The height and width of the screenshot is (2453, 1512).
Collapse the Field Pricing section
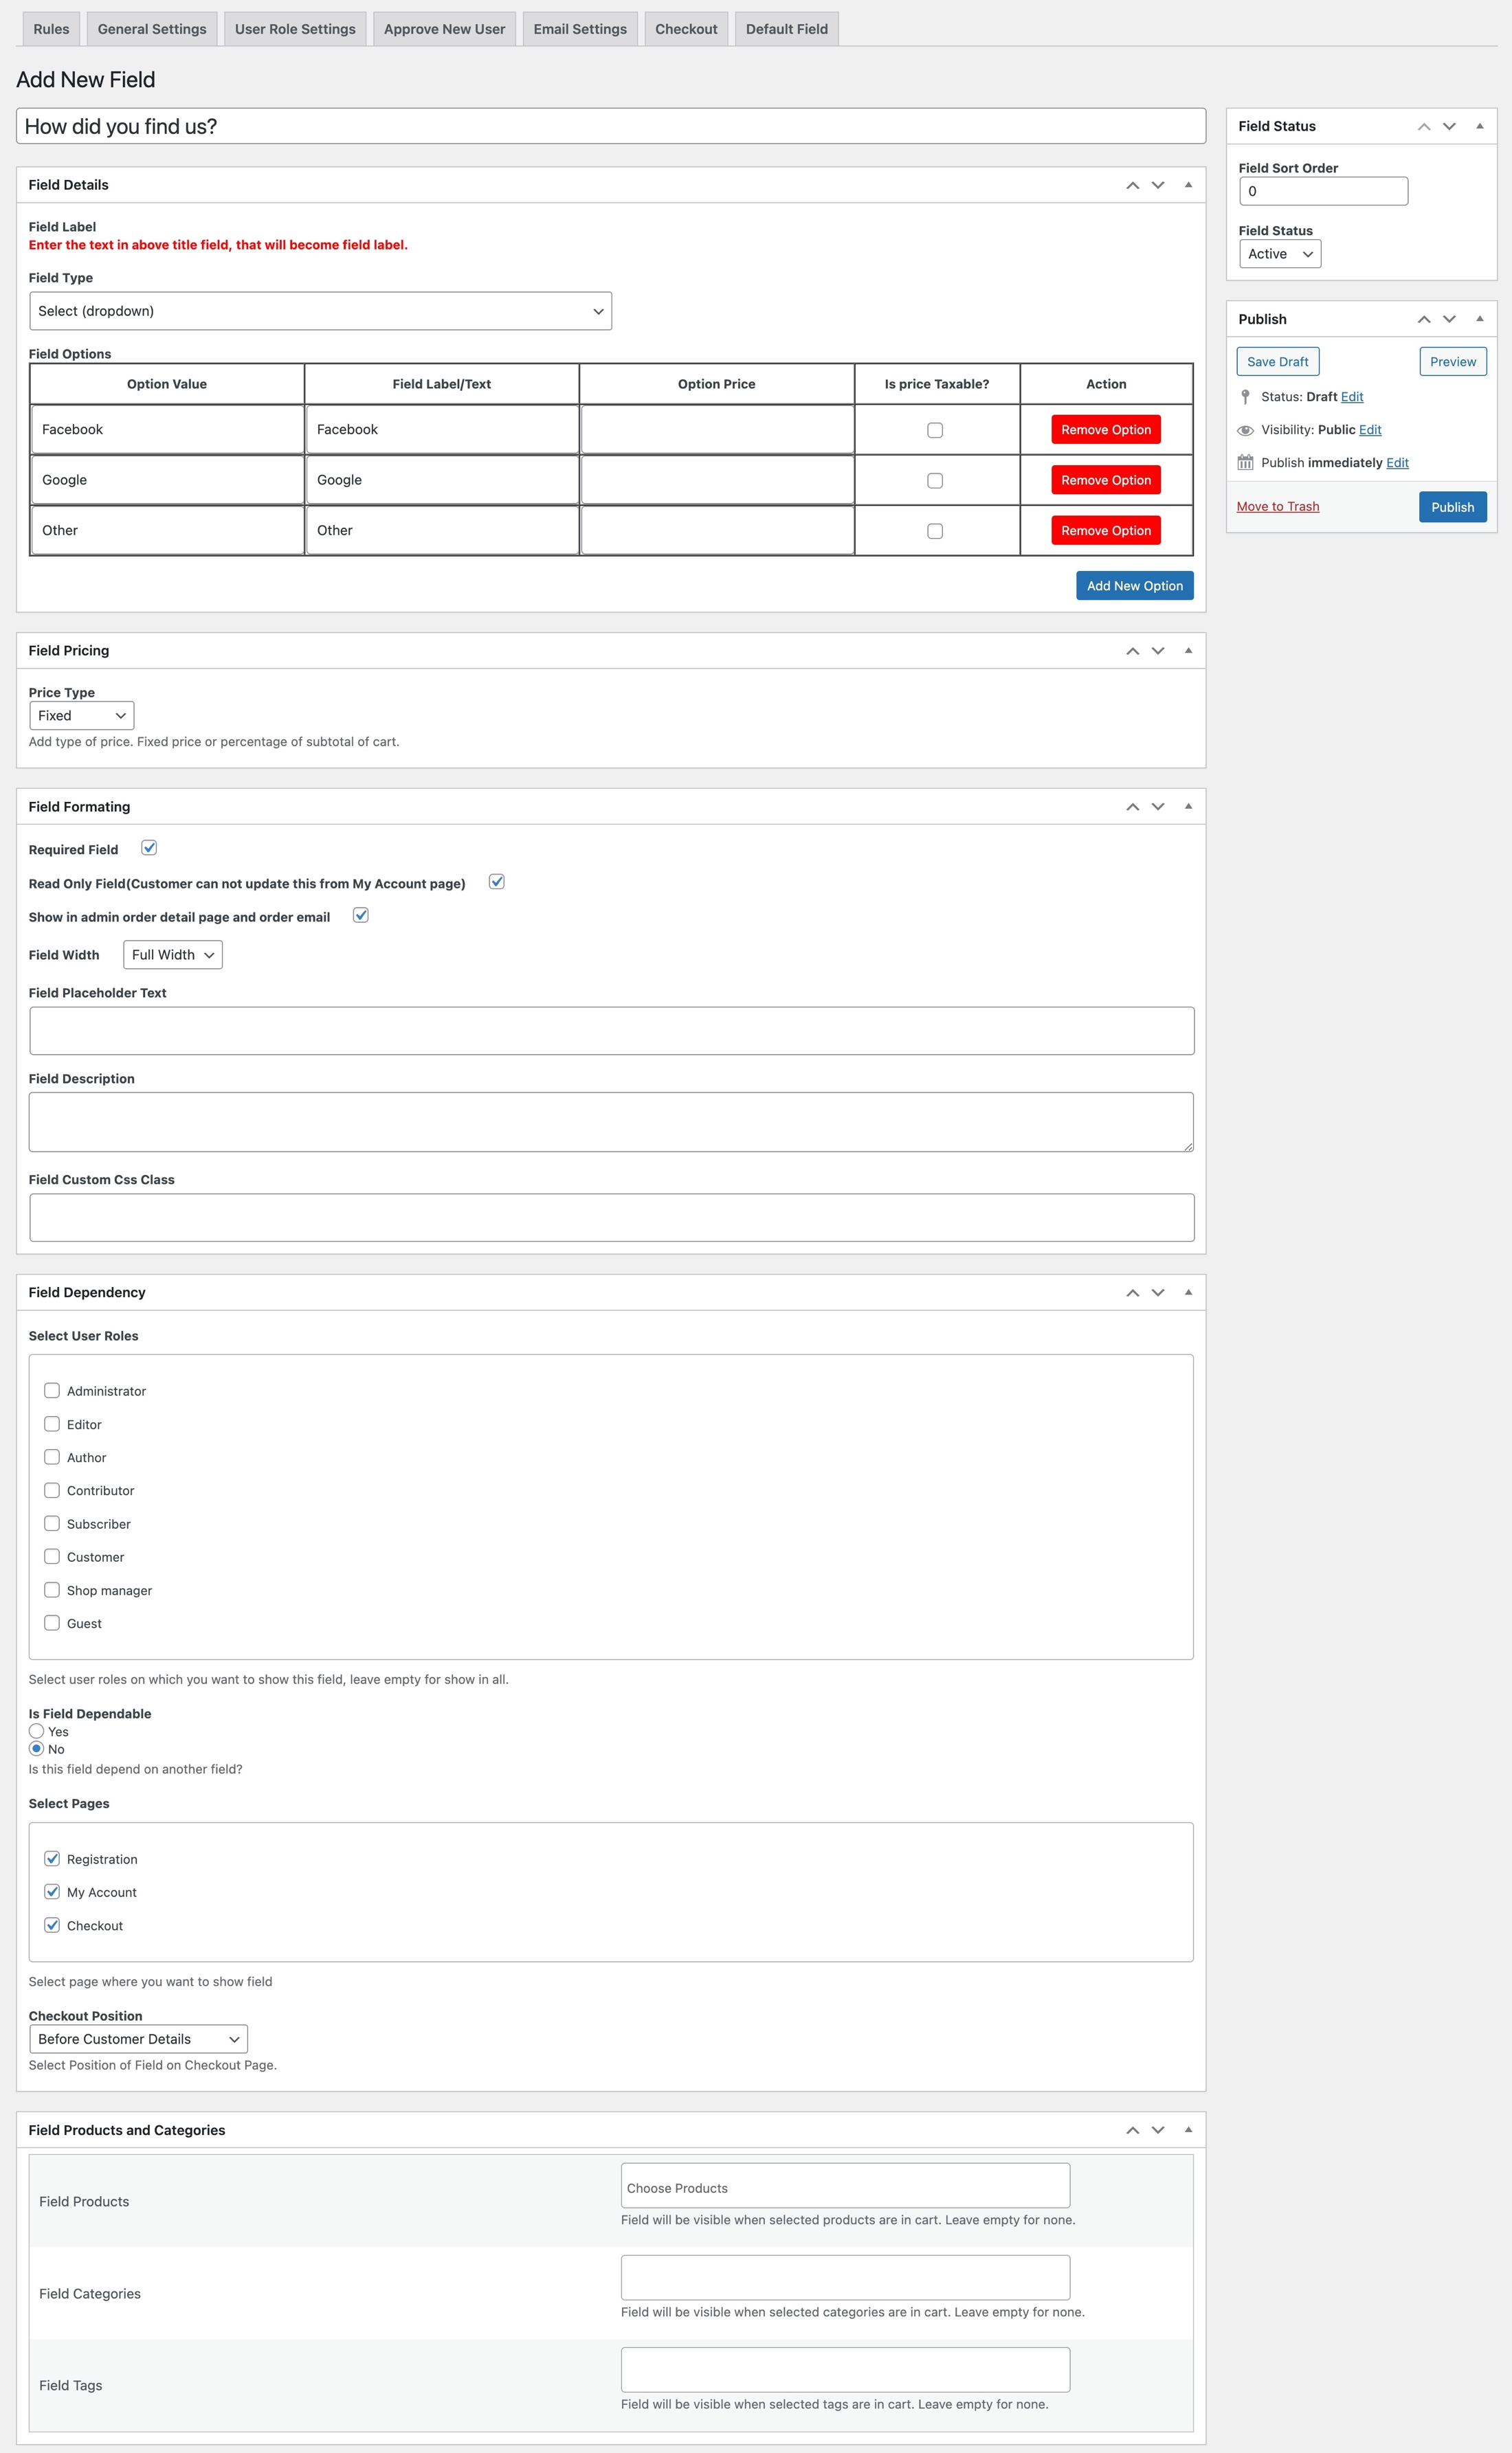1188,650
